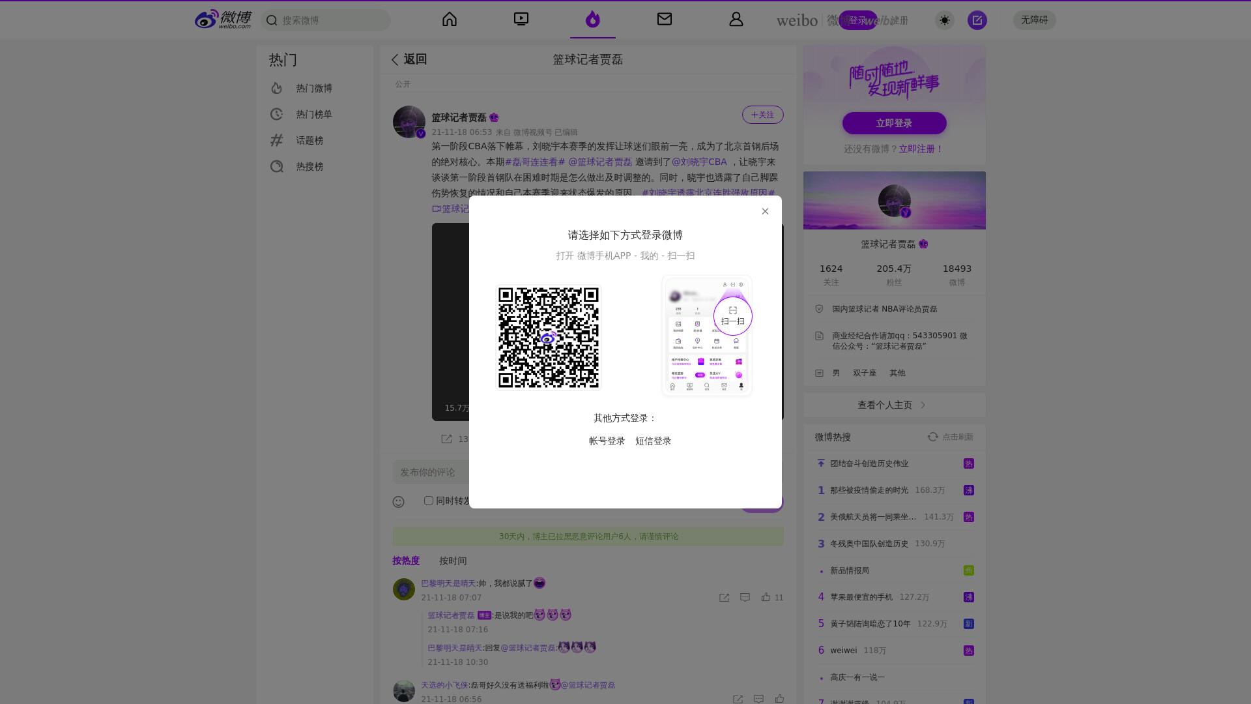Tick the 同时转发 checkbox
The width and height of the screenshot is (1251, 704).
point(429,501)
